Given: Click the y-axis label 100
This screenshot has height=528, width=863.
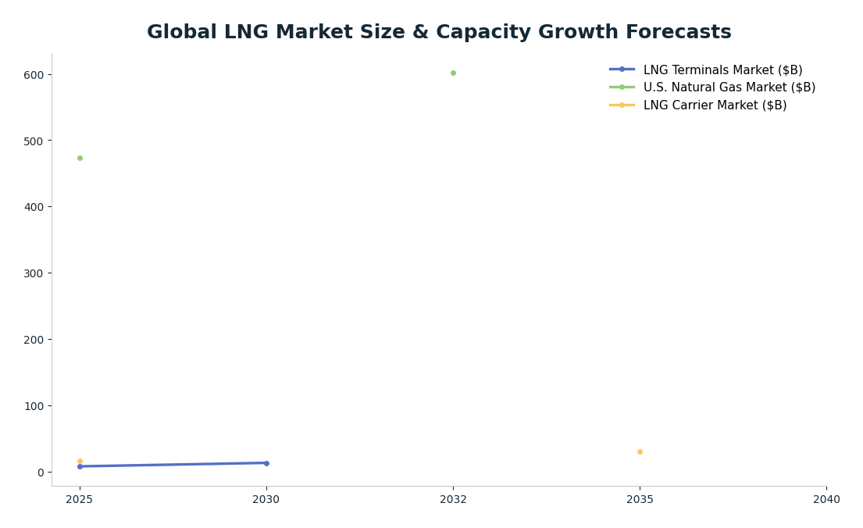Looking at the screenshot, I should [34, 406].
